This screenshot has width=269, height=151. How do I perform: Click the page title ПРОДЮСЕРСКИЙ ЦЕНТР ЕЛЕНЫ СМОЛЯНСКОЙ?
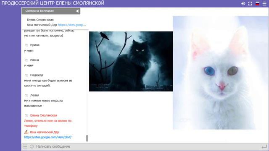(53, 3)
